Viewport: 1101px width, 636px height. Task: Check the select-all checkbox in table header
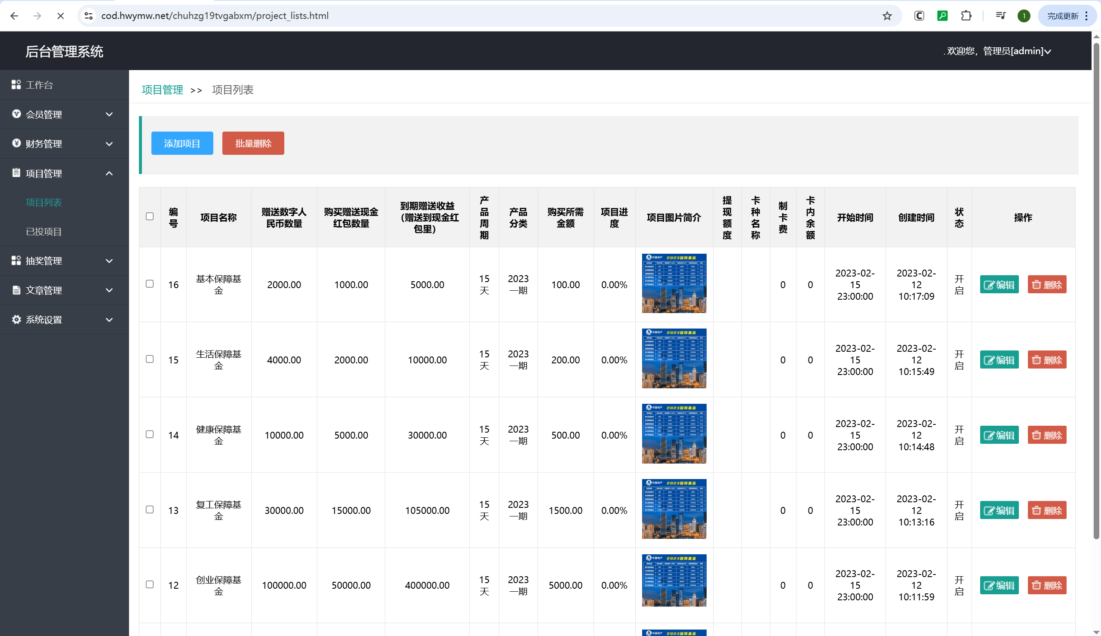[150, 217]
